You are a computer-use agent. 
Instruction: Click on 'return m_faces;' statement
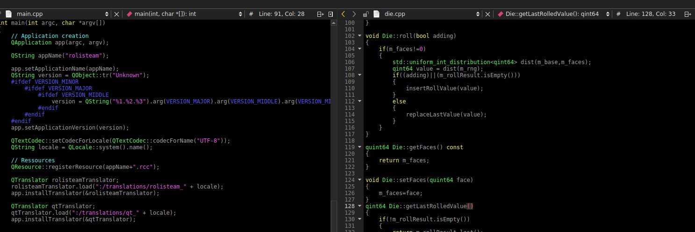click(x=404, y=160)
